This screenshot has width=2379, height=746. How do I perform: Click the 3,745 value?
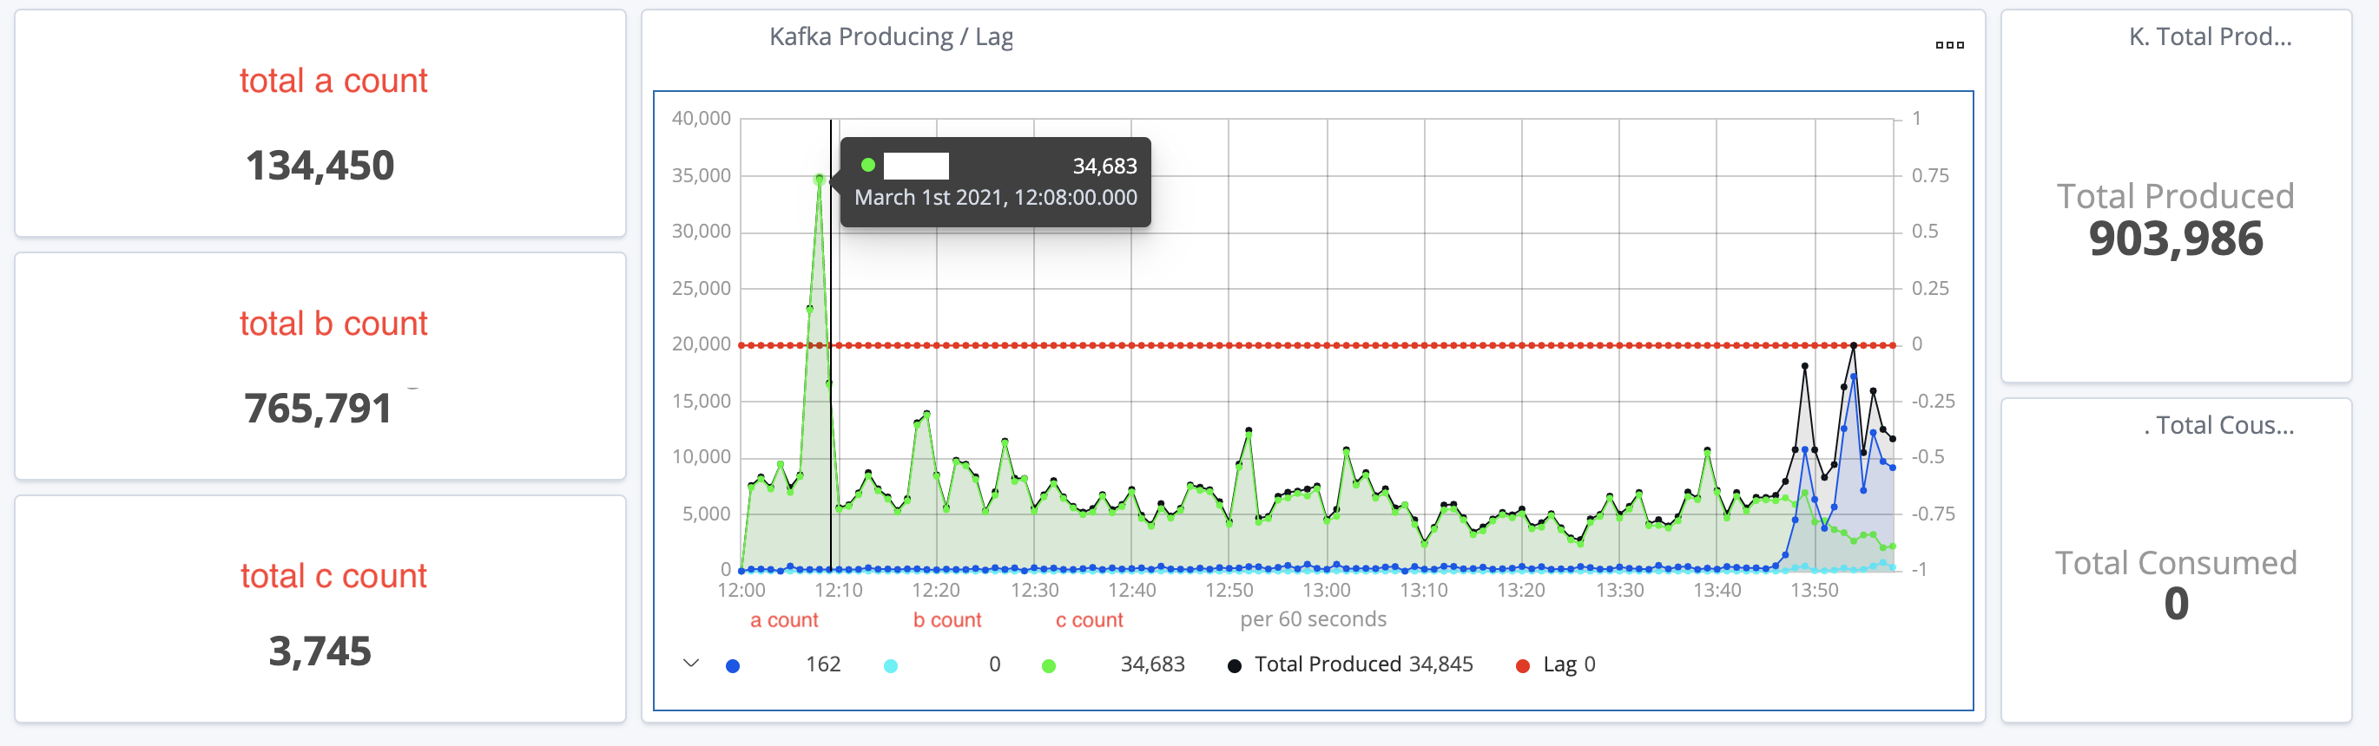[x=320, y=651]
